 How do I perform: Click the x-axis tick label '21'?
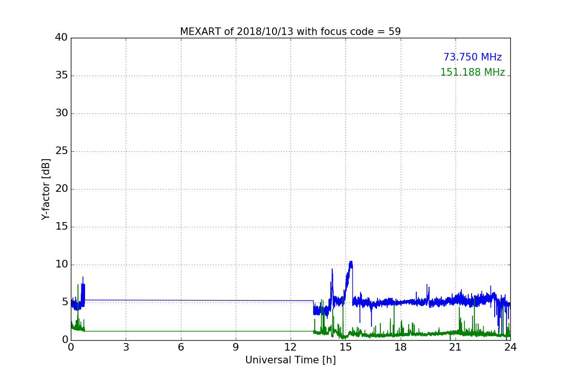[455, 347]
